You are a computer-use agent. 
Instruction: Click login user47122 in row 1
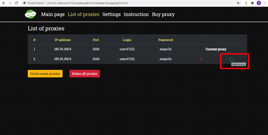(x=127, y=49)
